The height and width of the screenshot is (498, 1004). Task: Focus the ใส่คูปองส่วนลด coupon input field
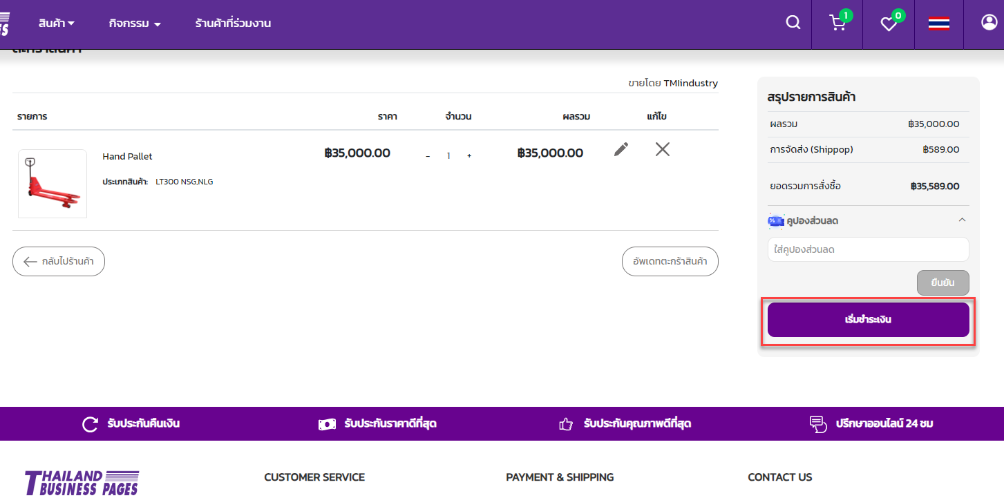point(868,249)
